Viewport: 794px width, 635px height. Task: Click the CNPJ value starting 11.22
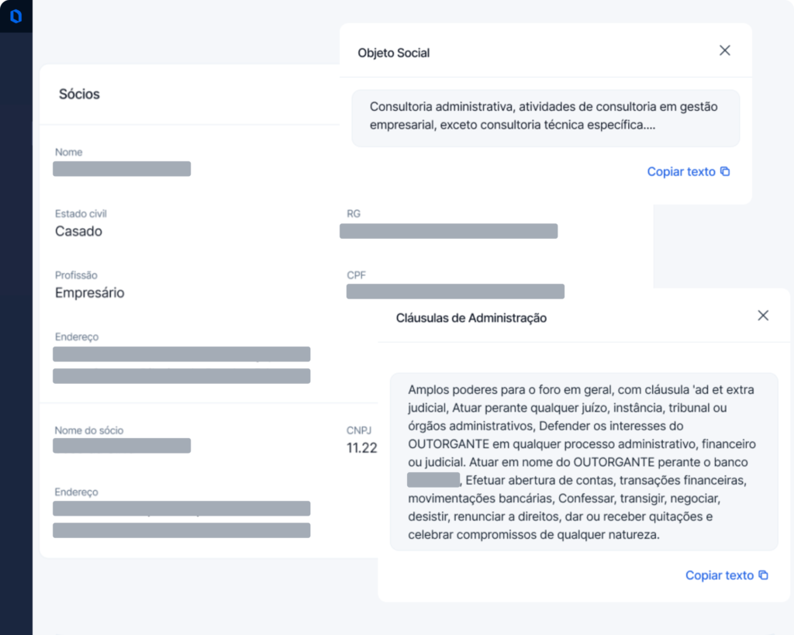[x=361, y=447]
